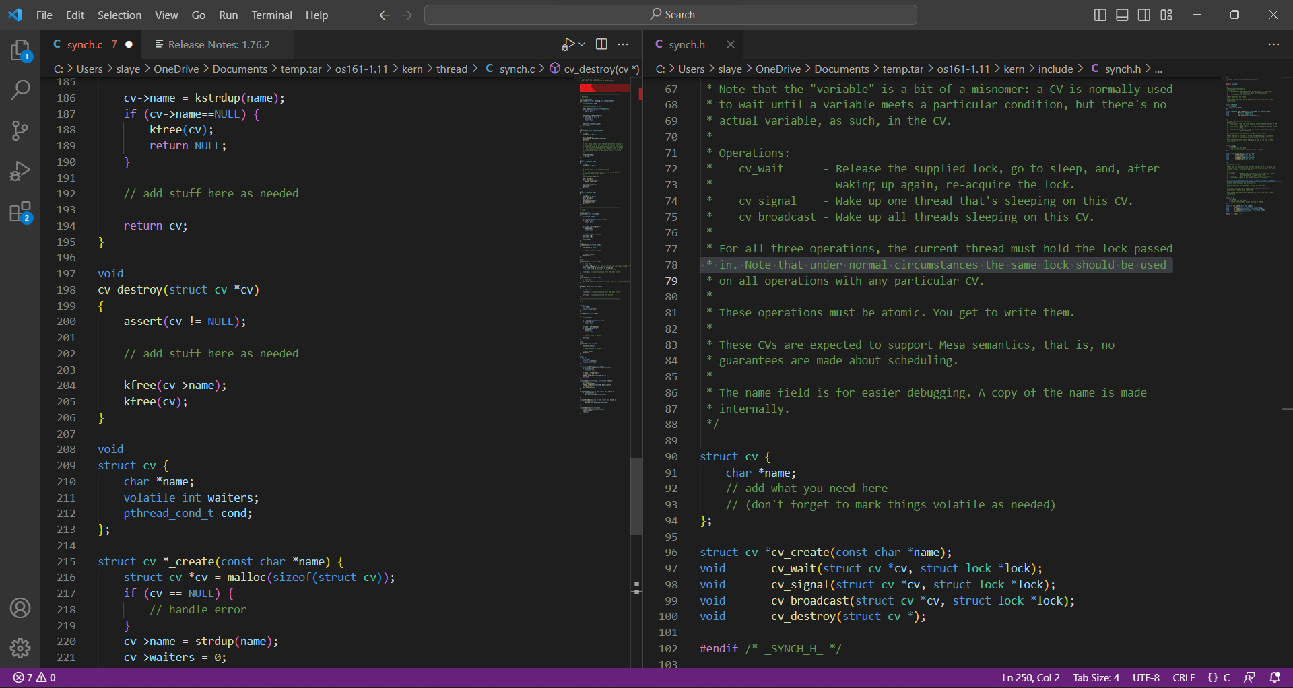
Task: Toggle the Panel layout button
Action: click(1122, 15)
